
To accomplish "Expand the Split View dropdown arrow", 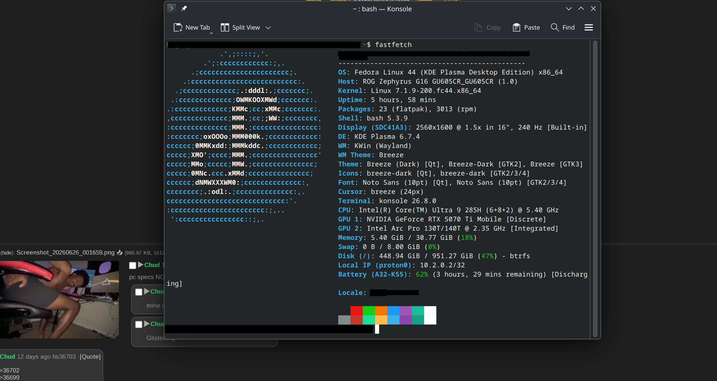I will coord(268,28).
